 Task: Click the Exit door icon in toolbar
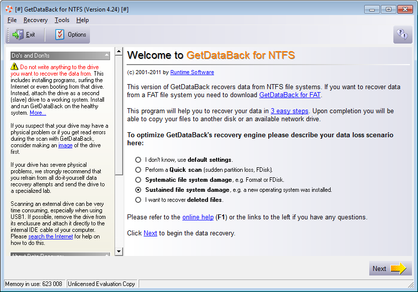pyautogui.click(x=18, y=35)
